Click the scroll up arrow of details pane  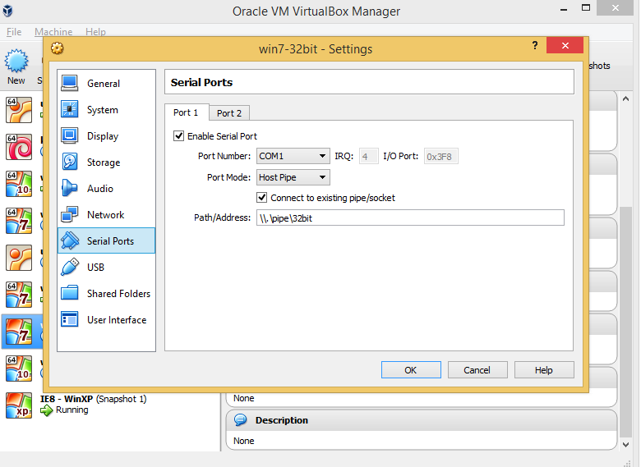(x=625, y=98)
